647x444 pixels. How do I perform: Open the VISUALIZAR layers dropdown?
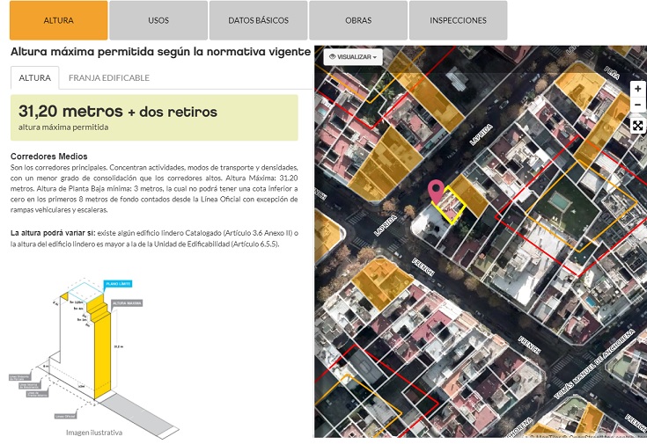tap(353, 57)
